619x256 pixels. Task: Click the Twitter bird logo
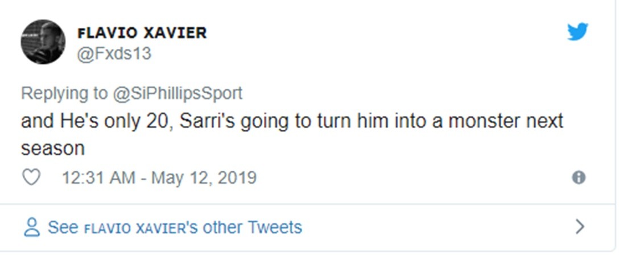tap(577, 32)
